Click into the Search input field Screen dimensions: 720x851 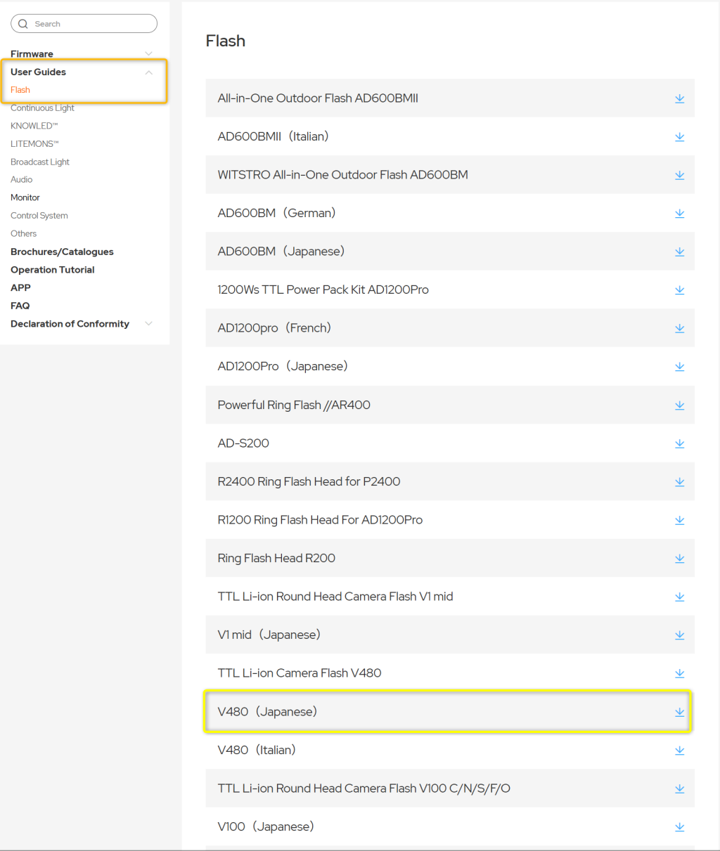[91, 24]
